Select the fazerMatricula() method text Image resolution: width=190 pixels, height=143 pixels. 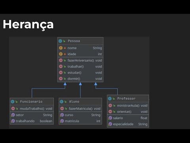[x=81, y=108]
